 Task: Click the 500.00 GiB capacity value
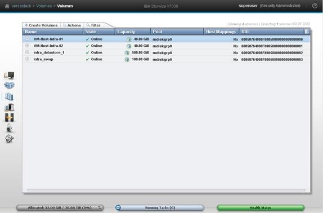click(x=141, y=52)
